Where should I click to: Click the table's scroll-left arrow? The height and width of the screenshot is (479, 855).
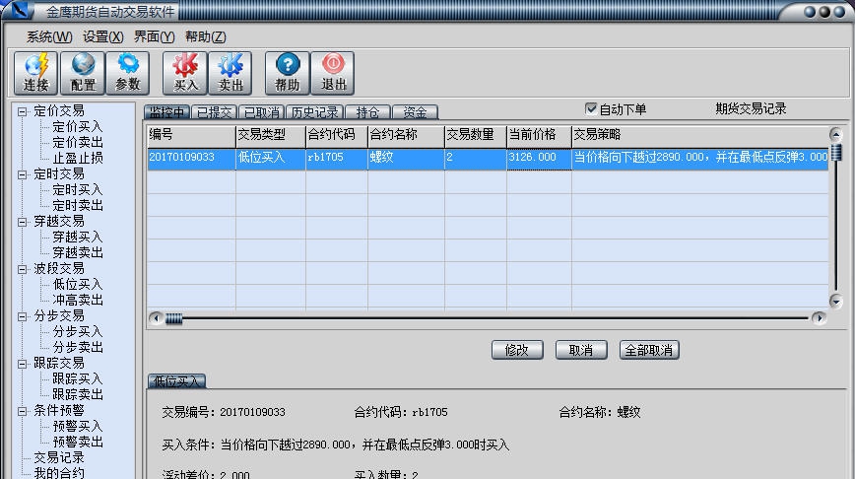click(156, 317)
